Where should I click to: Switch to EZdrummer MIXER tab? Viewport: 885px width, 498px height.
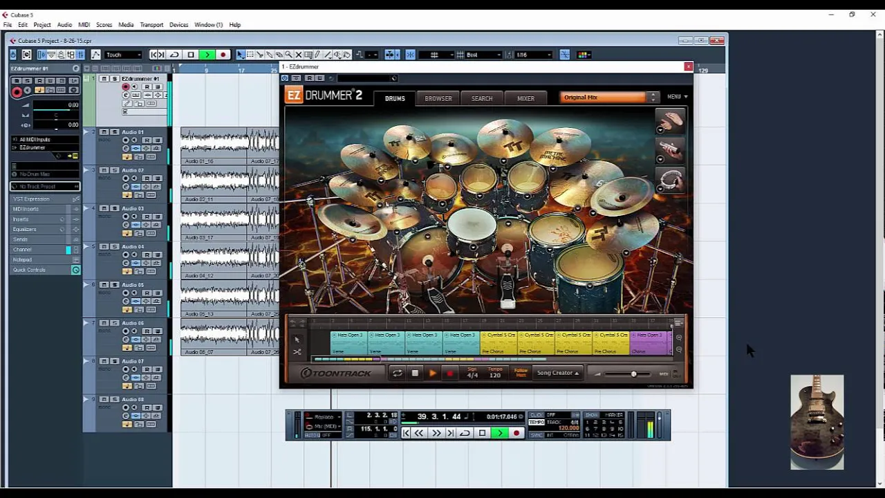pos(525,98)
